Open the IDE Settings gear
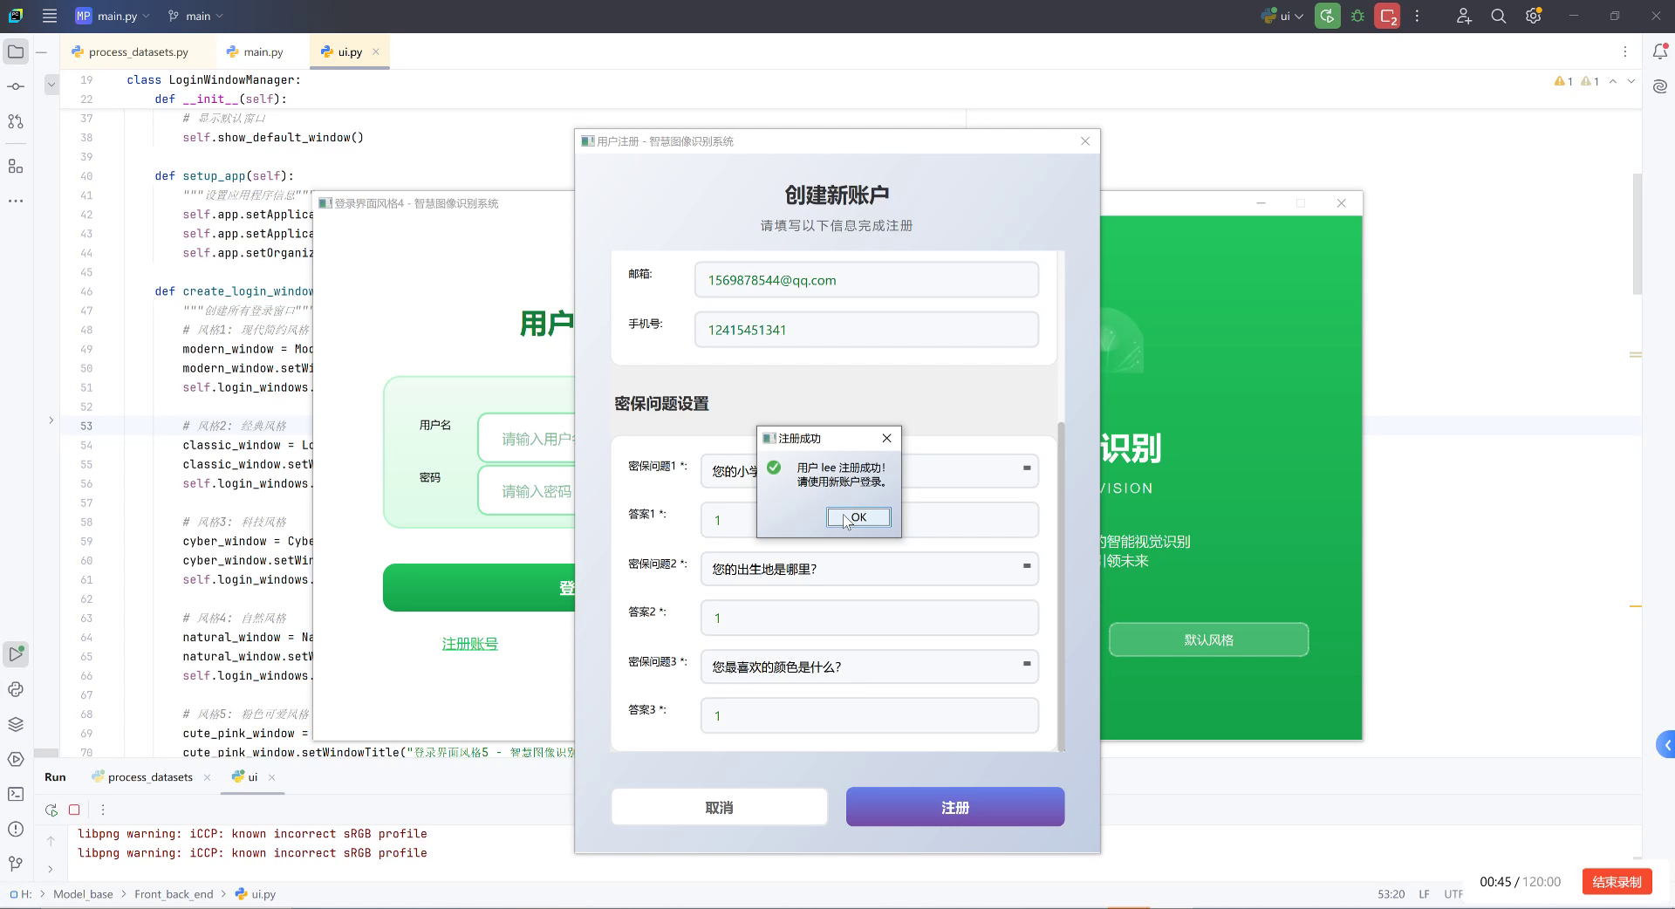Screen dimensions: 1675x909 point(1533,16)
